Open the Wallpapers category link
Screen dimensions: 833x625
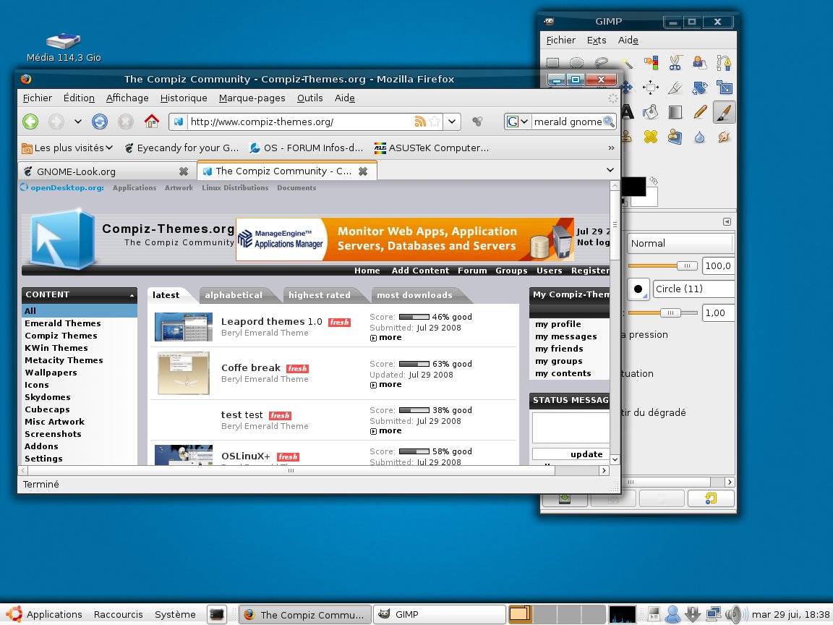51,373
